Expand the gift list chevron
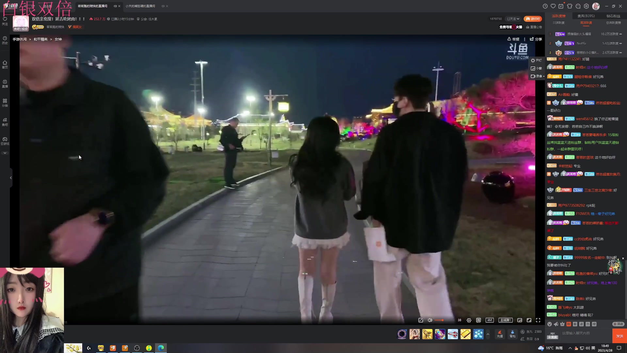Image resolution: width=627 pixels, height=353 pixels. [x=488, y=334]
